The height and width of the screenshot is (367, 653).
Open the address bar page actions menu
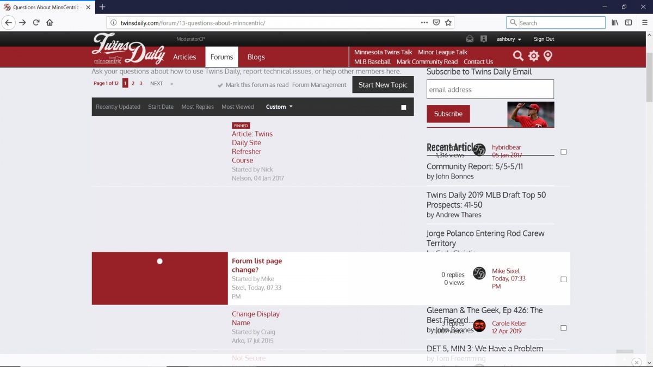[424, 23]
